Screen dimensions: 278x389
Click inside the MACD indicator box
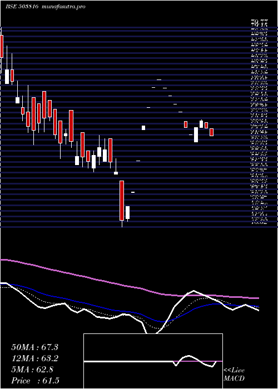[153, 361]
